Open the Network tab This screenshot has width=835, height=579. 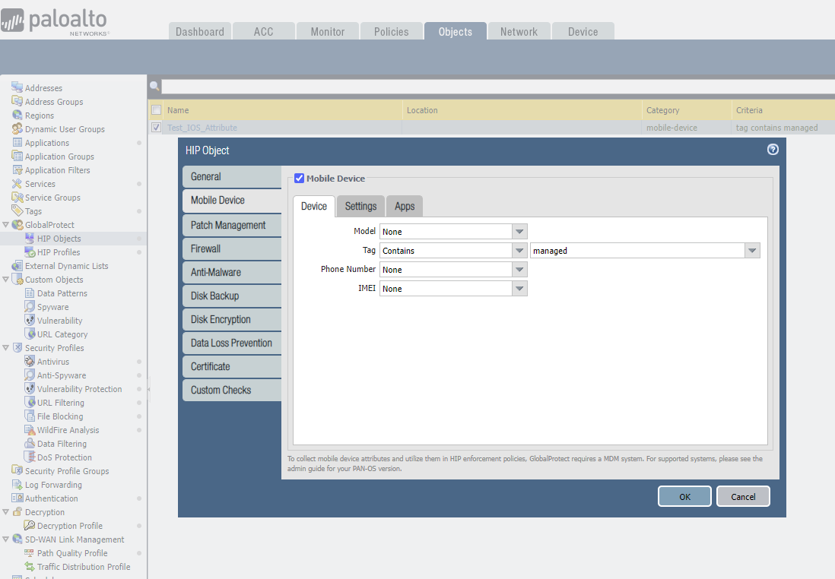pyautogui.click(x=519, y=31)
